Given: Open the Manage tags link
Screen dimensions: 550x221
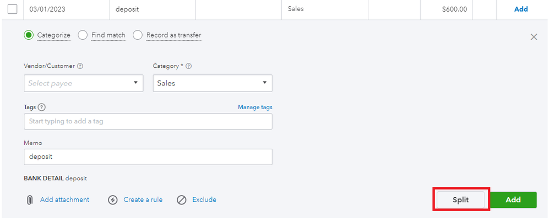Looking at the screenshot, I should [x=255, y=107].
